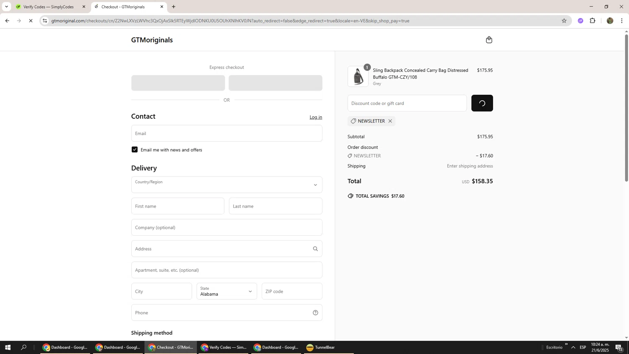Open the browser extensions puzzle icon

[593, 21]
